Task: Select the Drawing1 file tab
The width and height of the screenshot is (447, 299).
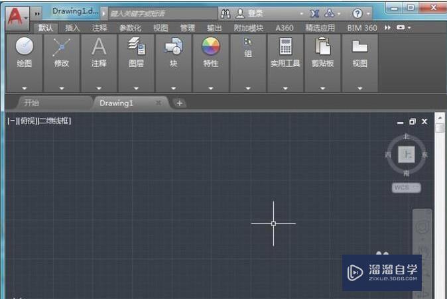Action: [x=116, y=103]
